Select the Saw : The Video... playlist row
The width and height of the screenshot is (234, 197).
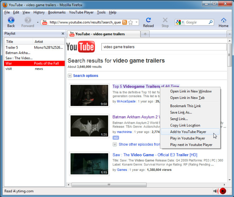click(x=34, y=58)
